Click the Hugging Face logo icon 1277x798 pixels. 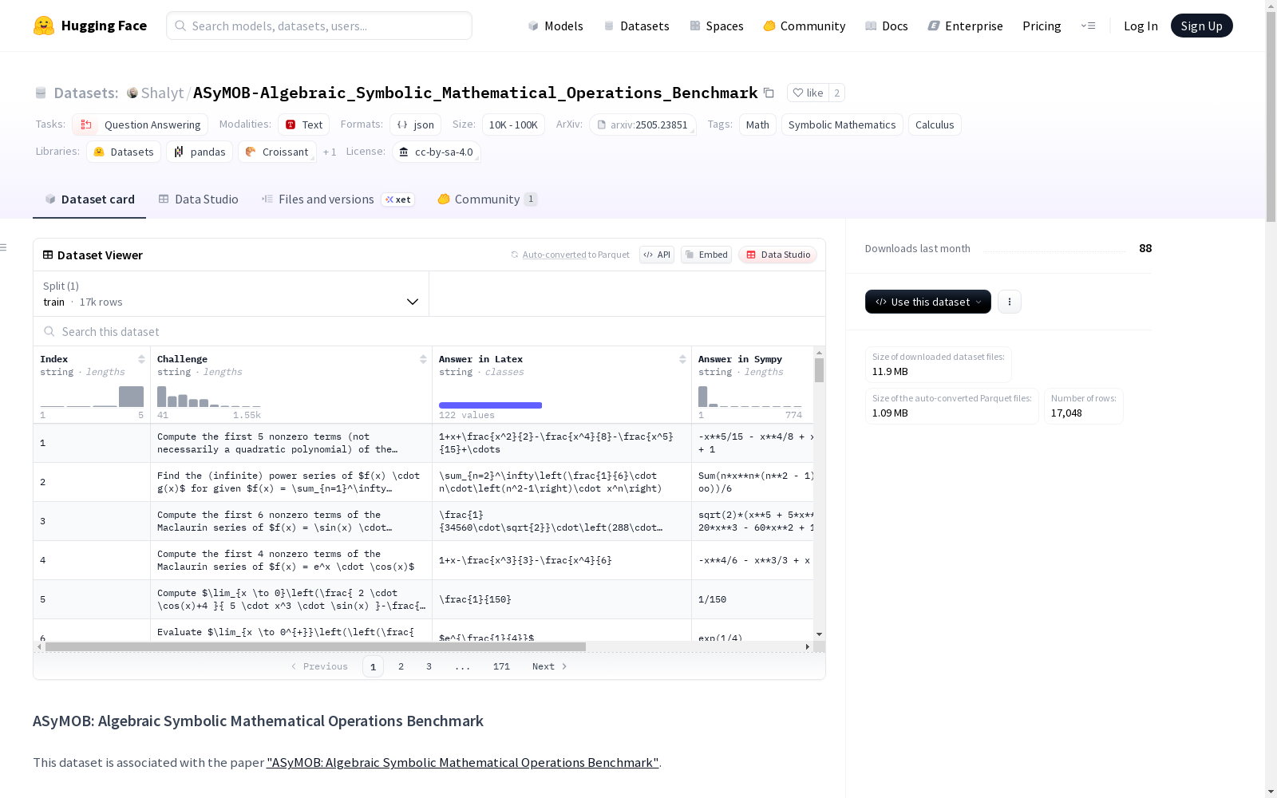[x=44, y=26]
